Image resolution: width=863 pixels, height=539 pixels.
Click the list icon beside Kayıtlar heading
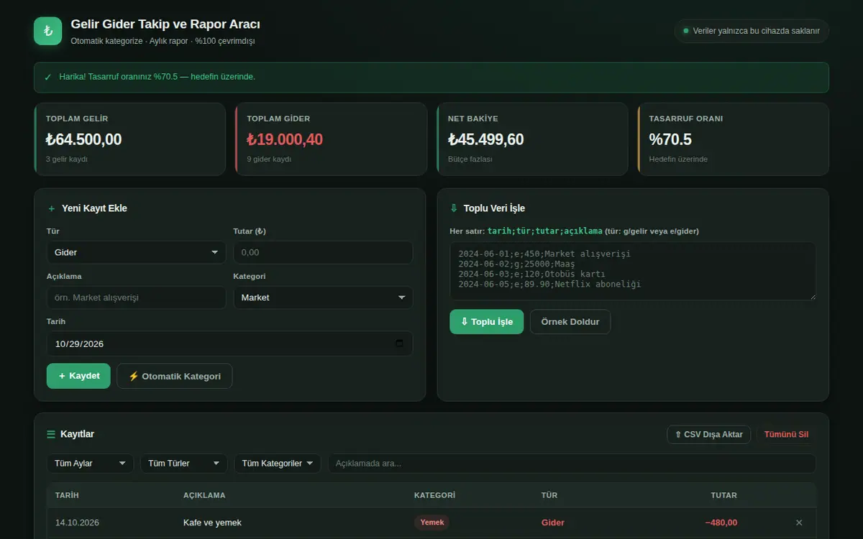[51, 434]
